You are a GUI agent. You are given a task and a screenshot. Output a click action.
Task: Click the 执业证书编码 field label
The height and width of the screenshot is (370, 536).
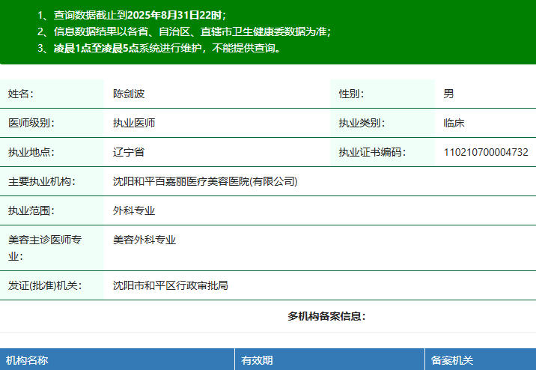pos(372,152)
